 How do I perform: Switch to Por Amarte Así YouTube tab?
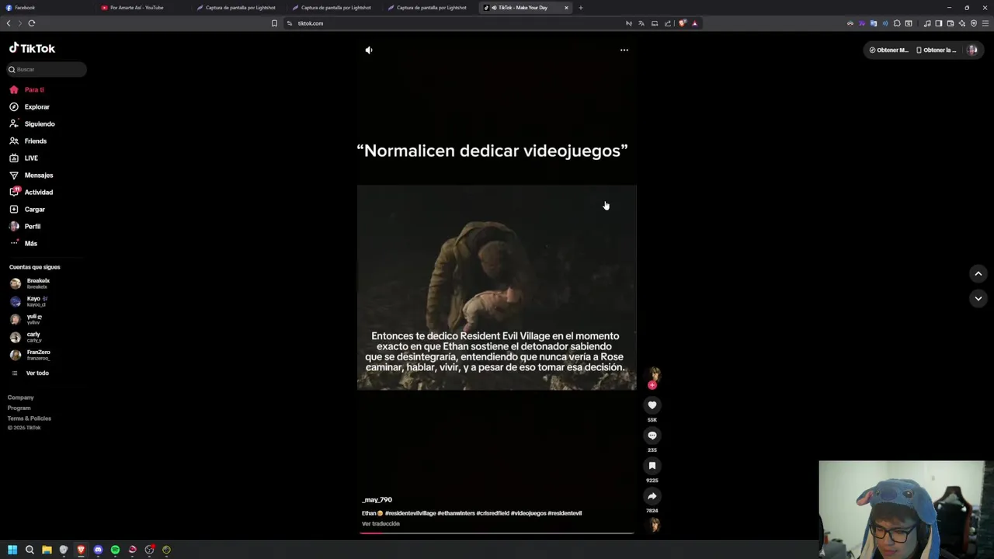click(x=144, y=8)
